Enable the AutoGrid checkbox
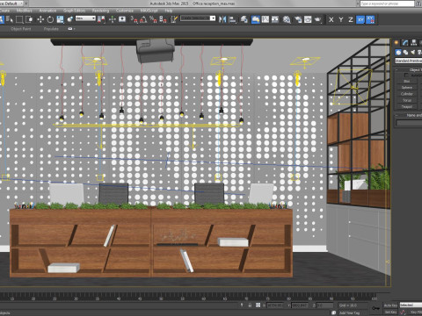 [406, 75]
